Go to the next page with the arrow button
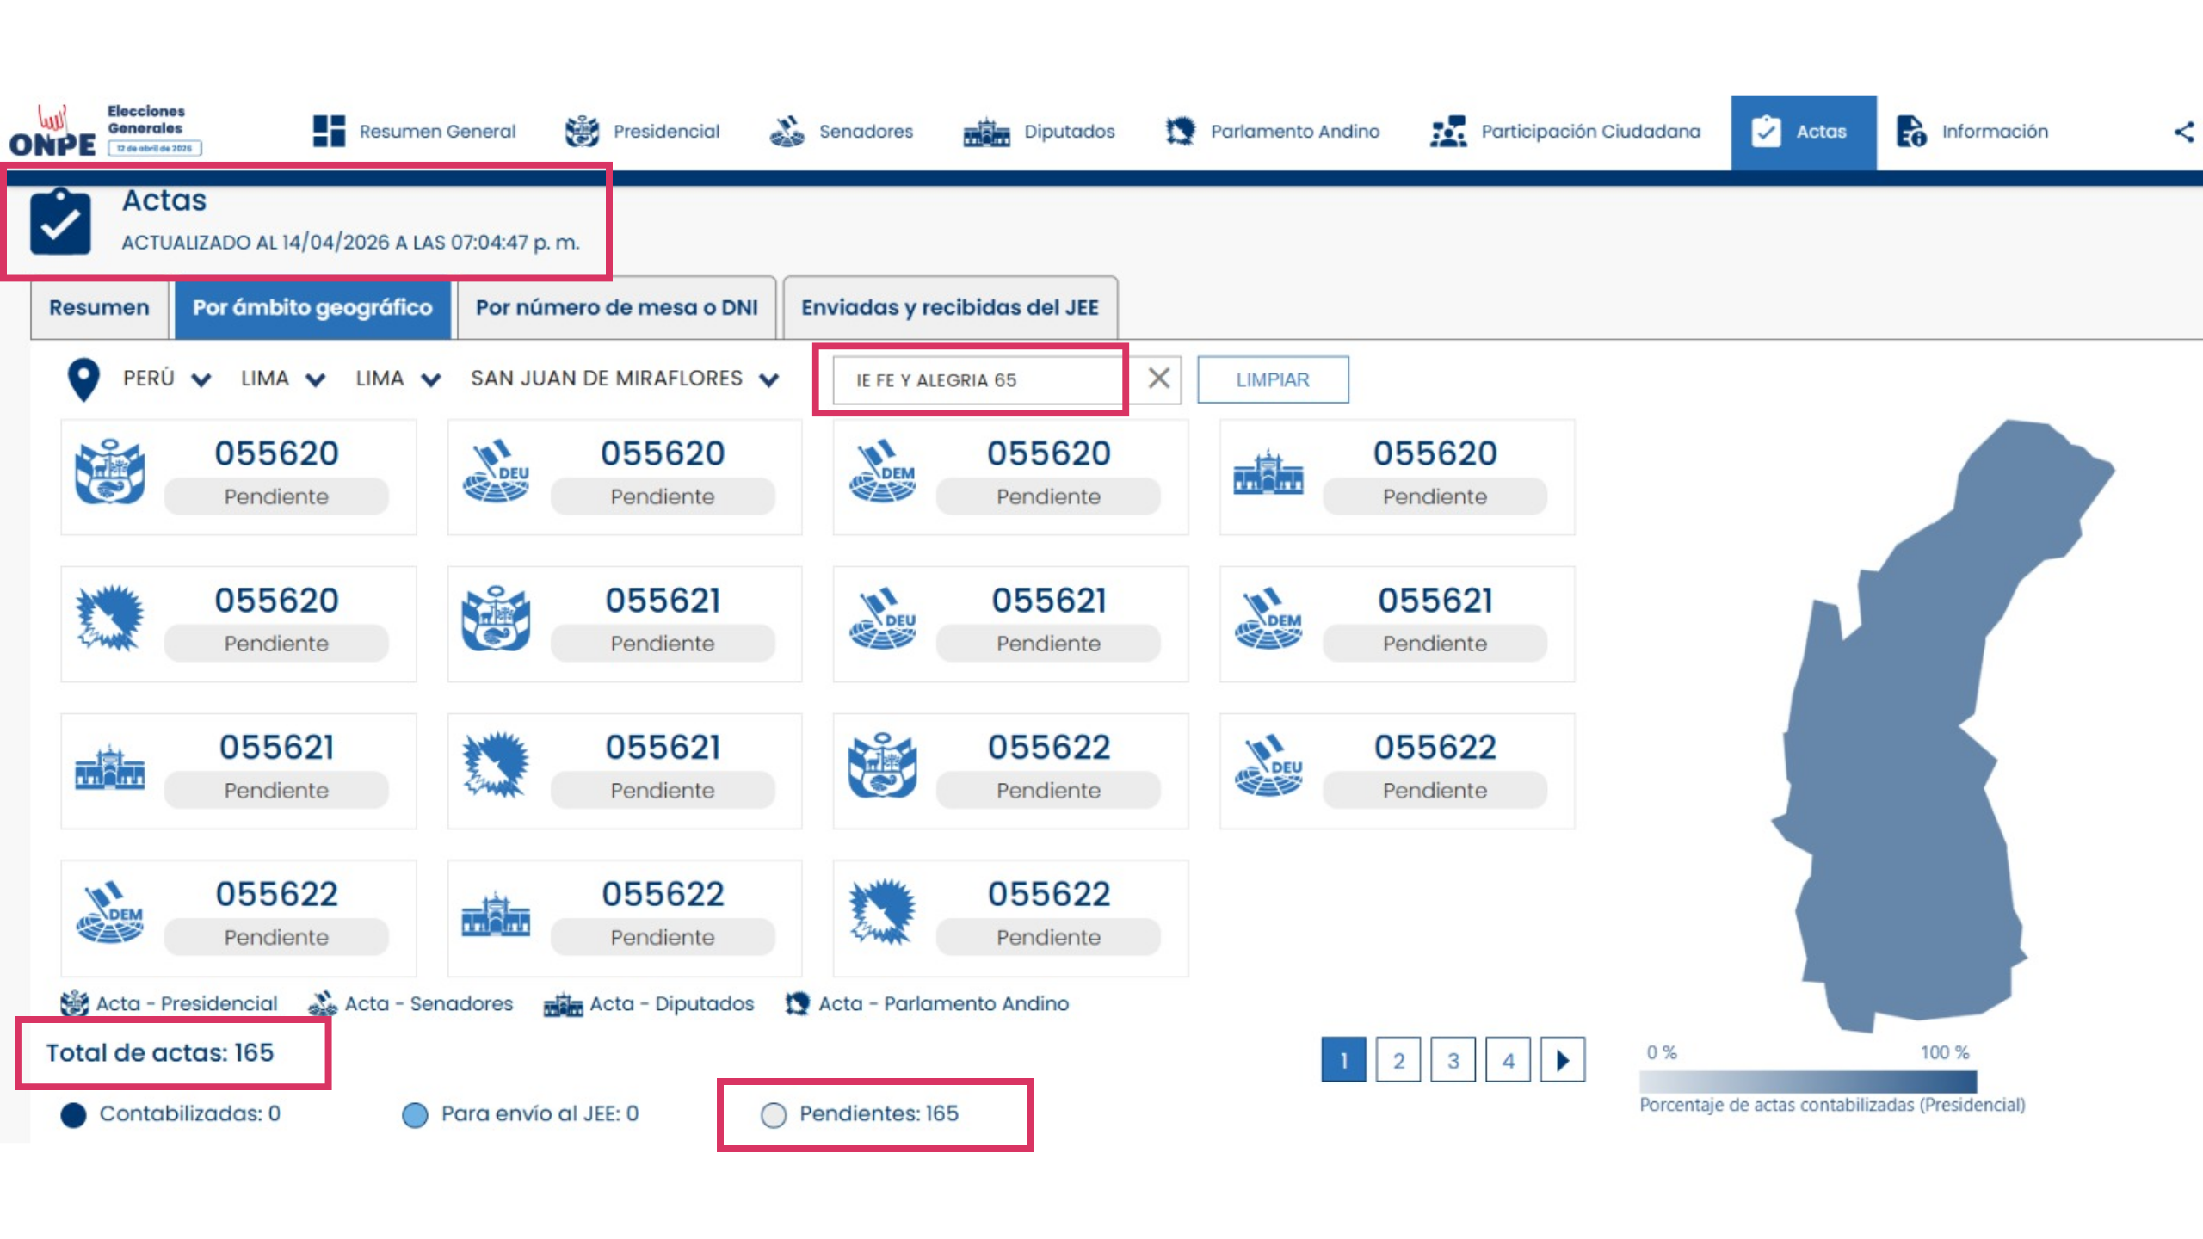Image resolution: width=2203 pixels, height=1239 pixels. 1562,1060
